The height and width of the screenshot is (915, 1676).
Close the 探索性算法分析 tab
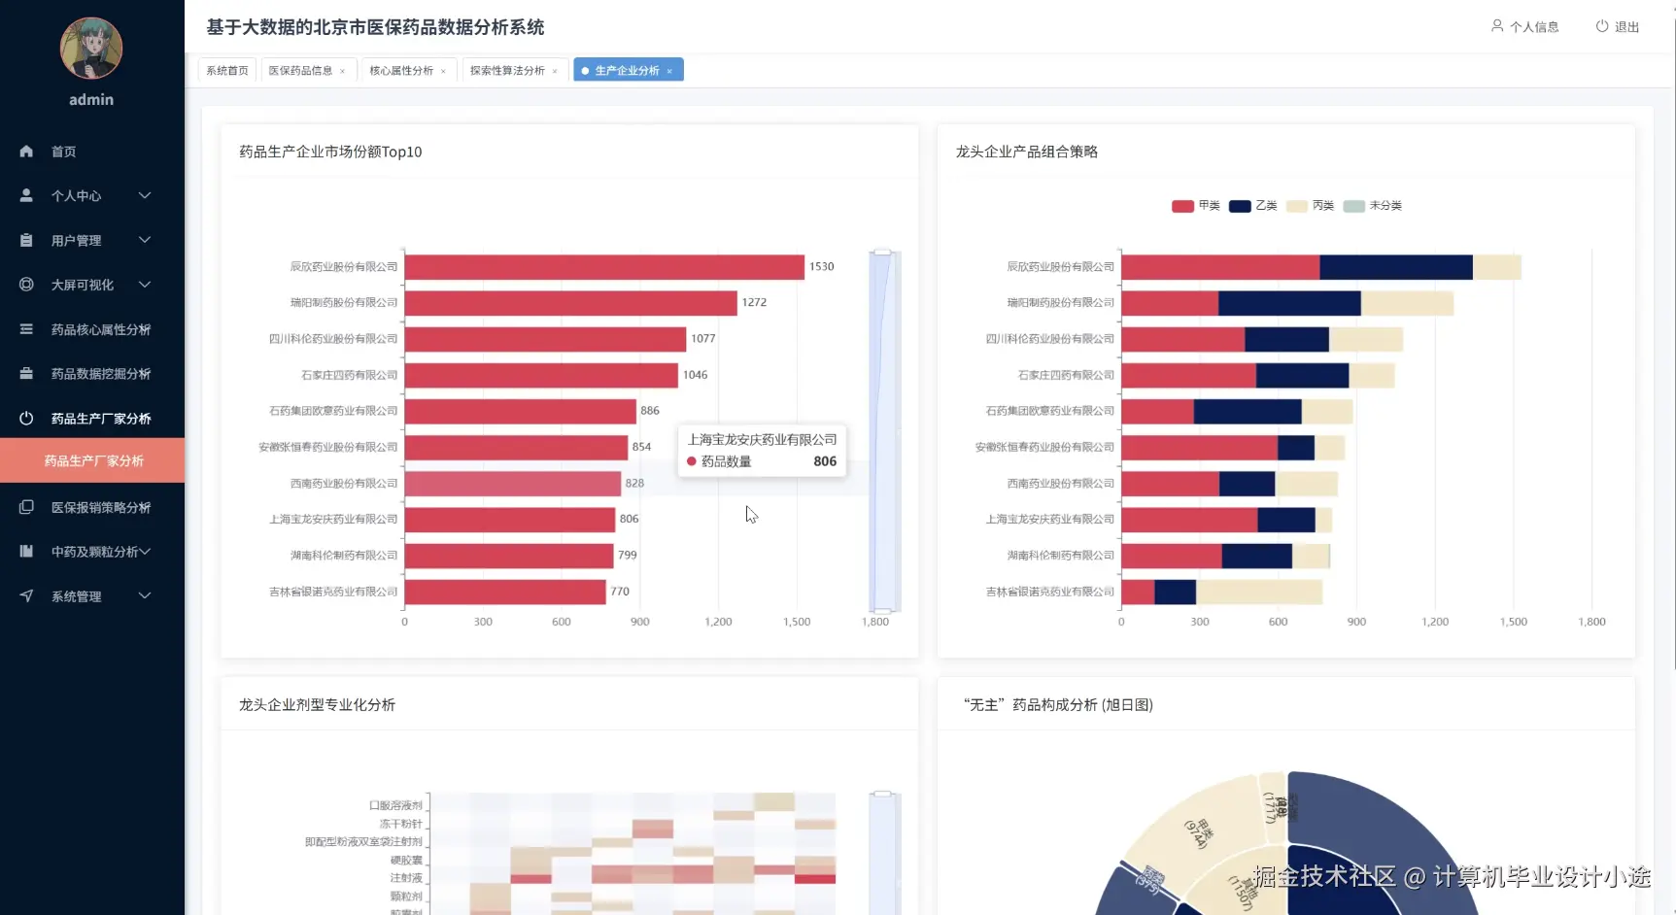point(556,71)
